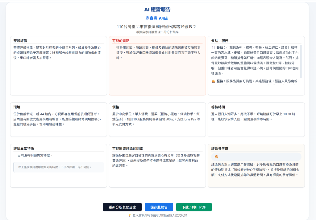316x220 pixels.
Task: Click the 餐點／服務 card heading
Action: pos(220,41)
